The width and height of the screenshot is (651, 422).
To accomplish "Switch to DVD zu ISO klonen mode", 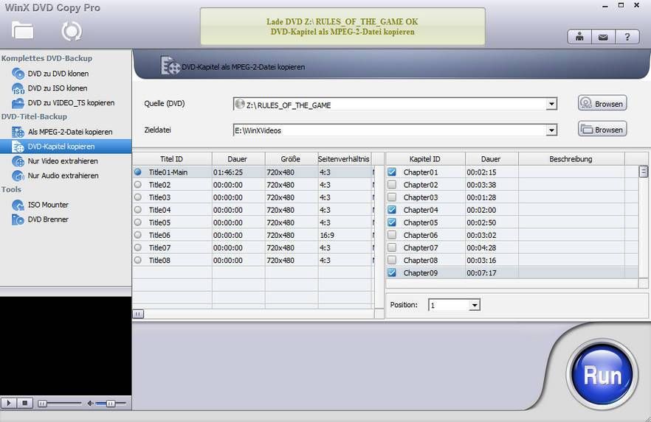I will click(58, 88).
